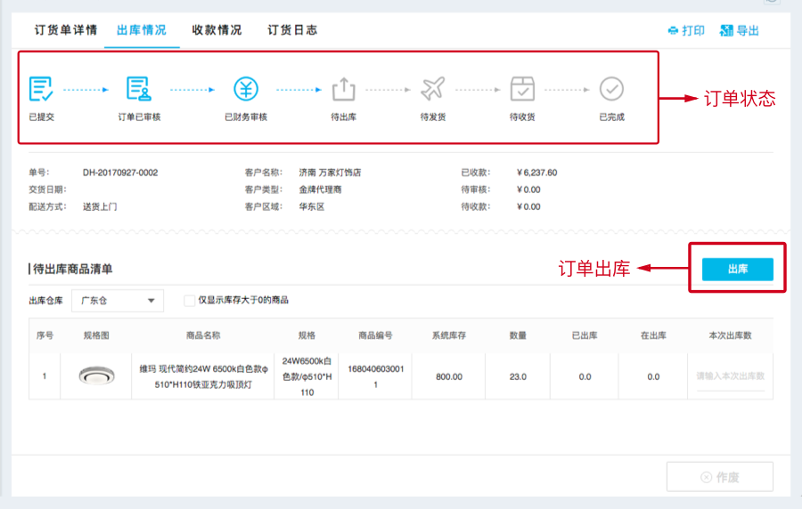Click the 已提交 submitted status icon
The width and height of the screenshot is (802, 509).
click(x=41, y=89)
